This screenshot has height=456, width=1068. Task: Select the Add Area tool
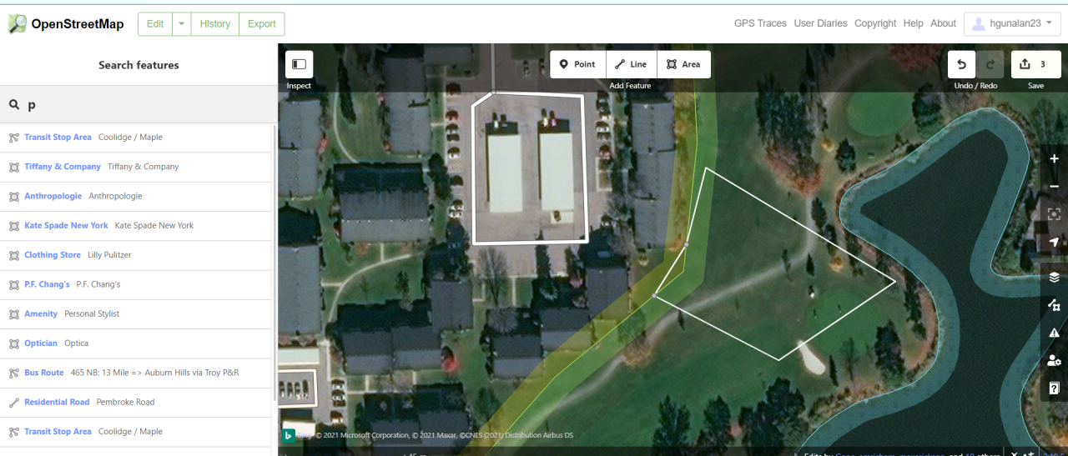pos(684,64)
